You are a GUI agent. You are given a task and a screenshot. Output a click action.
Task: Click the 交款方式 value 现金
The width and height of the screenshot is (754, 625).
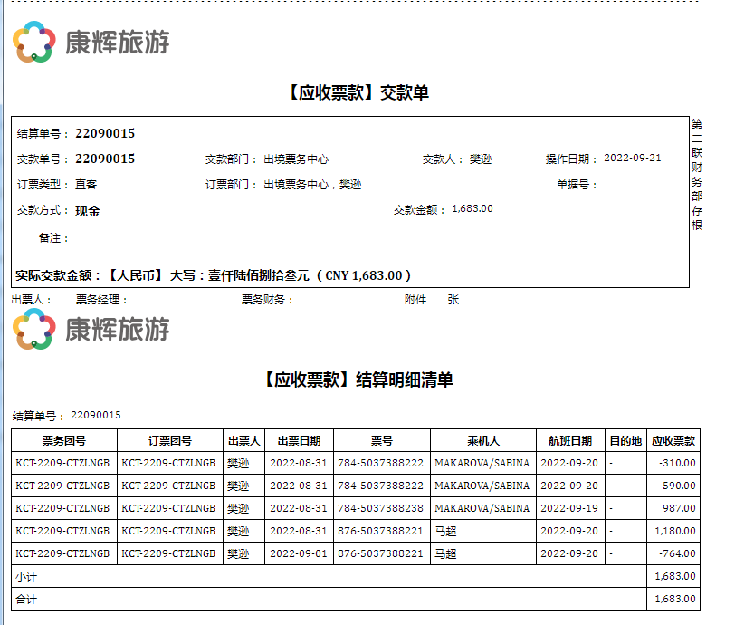pos(88,211)
